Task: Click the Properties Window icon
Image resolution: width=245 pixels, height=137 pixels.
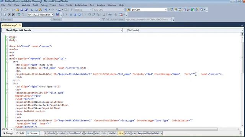Action: pyautogui.click(x=175, y=10)
